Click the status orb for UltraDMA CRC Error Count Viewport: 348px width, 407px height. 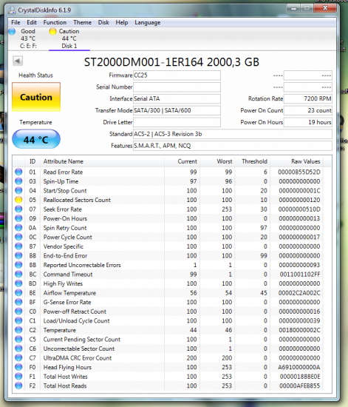point(18,358)
